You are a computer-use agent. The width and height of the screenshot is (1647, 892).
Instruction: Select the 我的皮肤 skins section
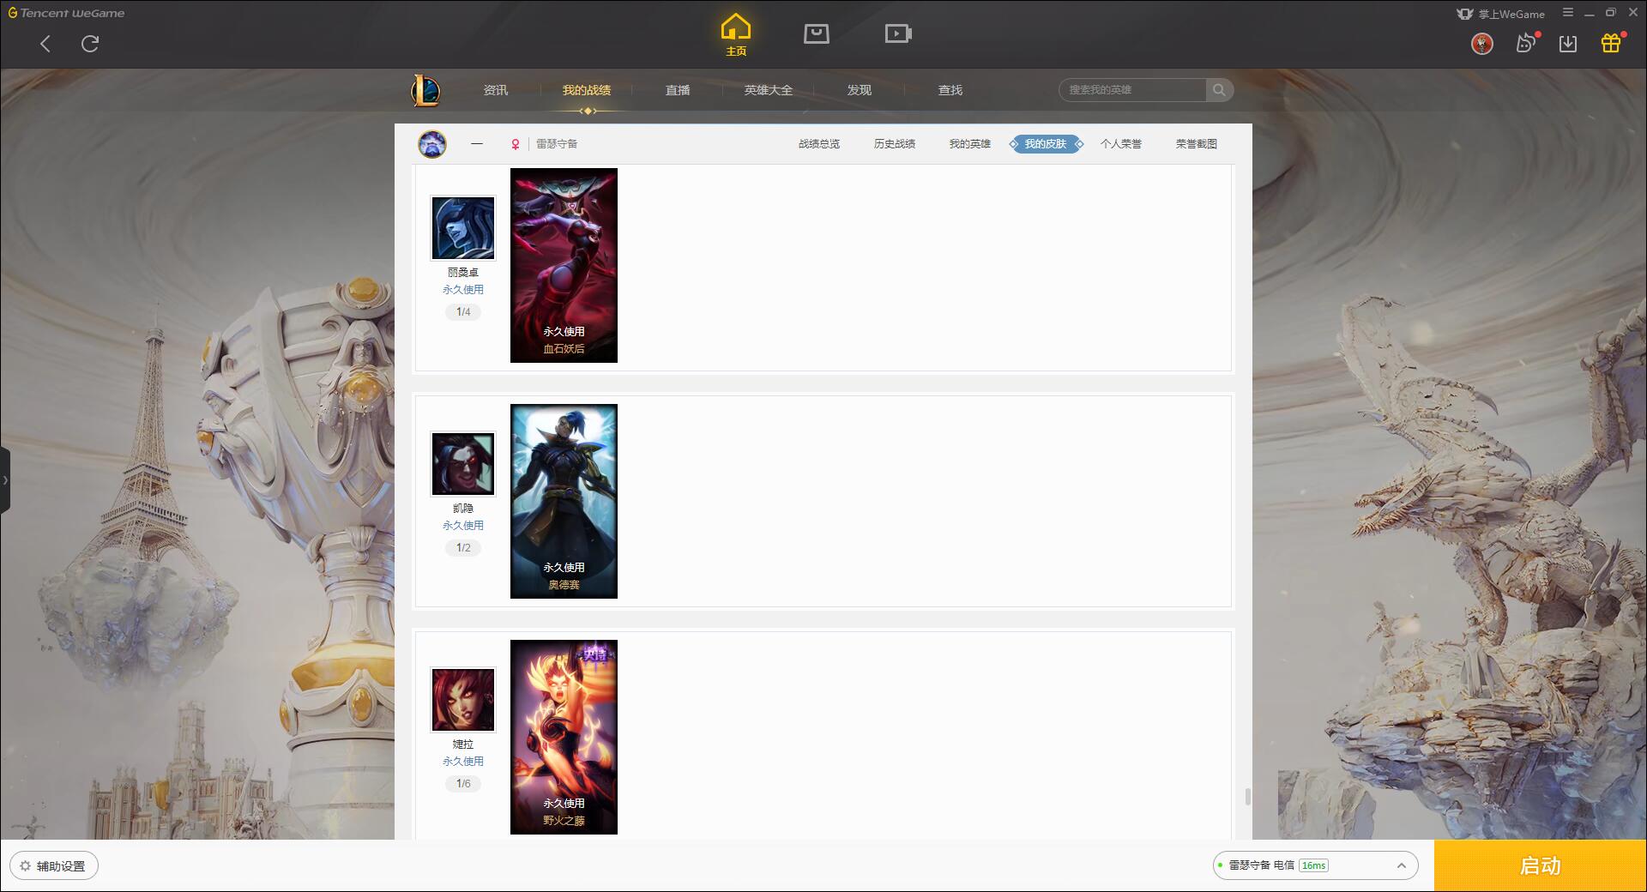(1046, 144)
